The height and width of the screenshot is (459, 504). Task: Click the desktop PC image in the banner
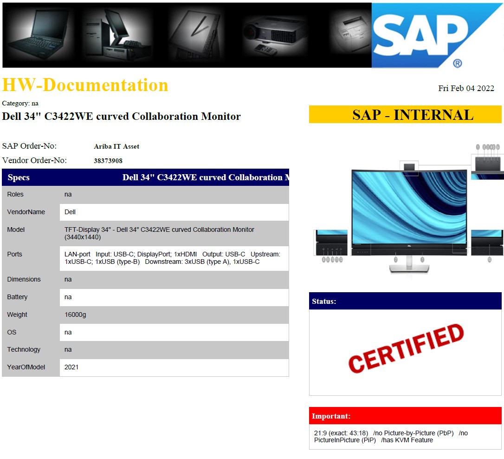point(117,35)
